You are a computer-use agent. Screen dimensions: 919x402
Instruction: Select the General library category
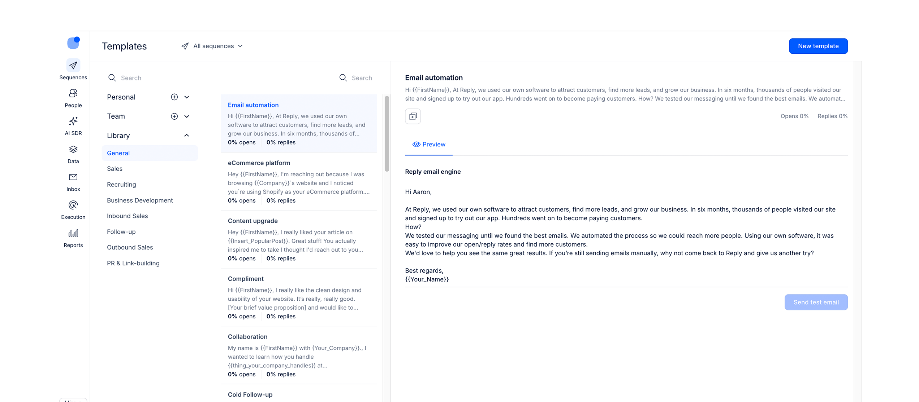(x=150, y=153)
